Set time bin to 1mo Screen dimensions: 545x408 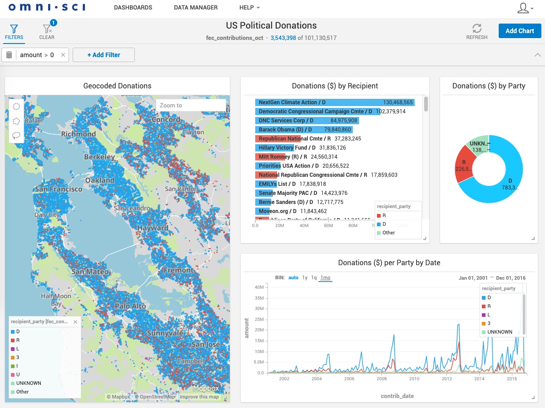[325, 277]
